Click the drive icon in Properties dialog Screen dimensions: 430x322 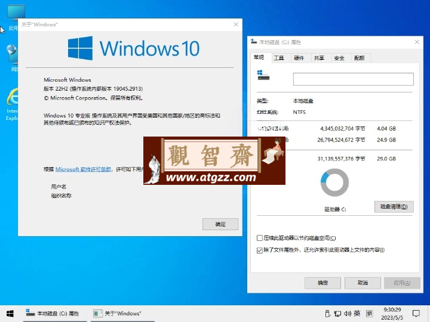[x=263, y=75]
